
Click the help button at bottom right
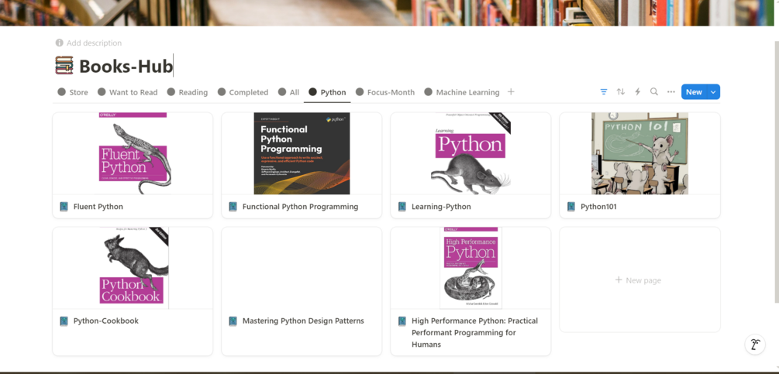point(755,345)
